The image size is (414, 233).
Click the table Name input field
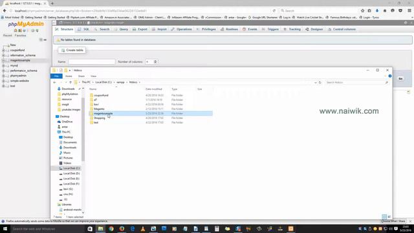point(92,62)
